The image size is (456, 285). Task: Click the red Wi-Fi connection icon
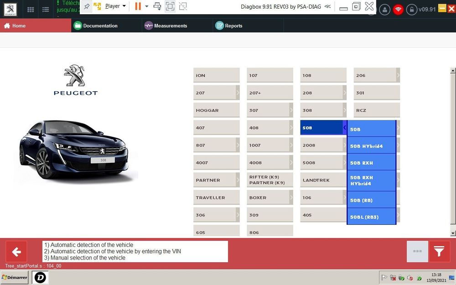click(x=398, y=10)
